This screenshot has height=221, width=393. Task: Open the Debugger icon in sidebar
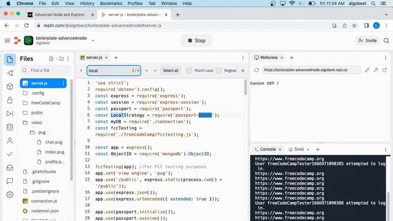click(x=10, y=114)
